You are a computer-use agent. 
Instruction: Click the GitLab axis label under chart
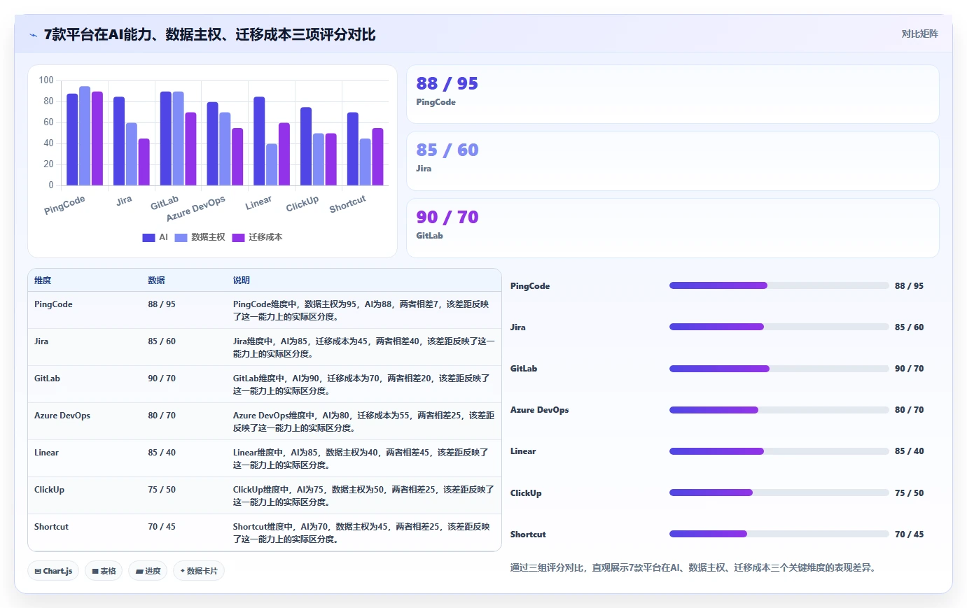click(165, 203)
